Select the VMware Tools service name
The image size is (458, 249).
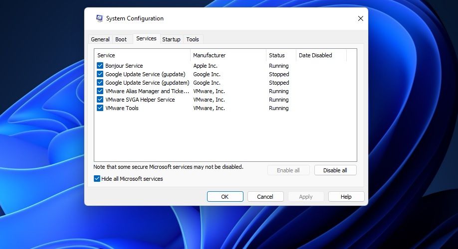(x=122, y=108)
